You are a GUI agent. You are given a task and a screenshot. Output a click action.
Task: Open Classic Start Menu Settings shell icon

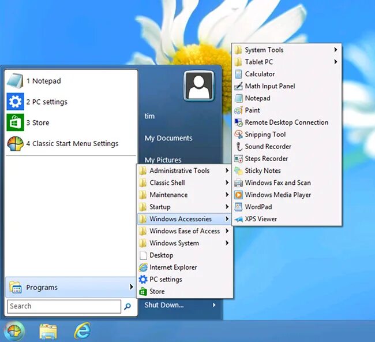[x=16, y=143]
